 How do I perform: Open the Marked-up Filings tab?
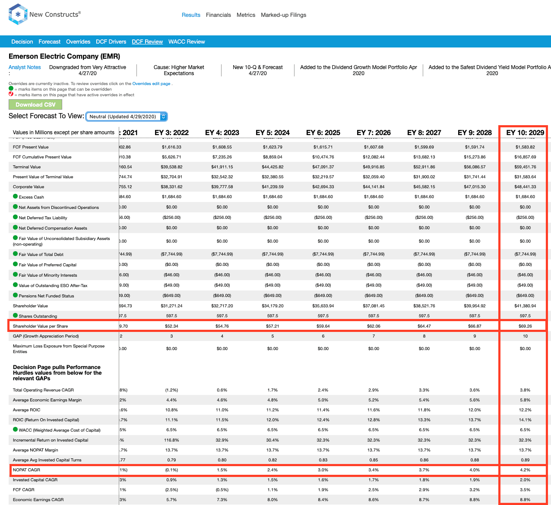[x=284, y=15]
